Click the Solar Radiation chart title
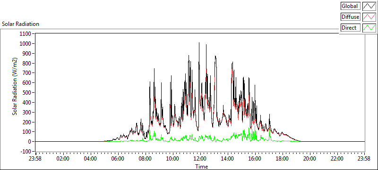Viewport: 378px width, 170px height. pos(20,24)
